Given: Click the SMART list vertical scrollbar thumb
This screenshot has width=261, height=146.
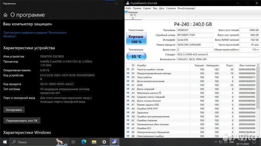Looking at the screenshot, I should click(258, 88).
